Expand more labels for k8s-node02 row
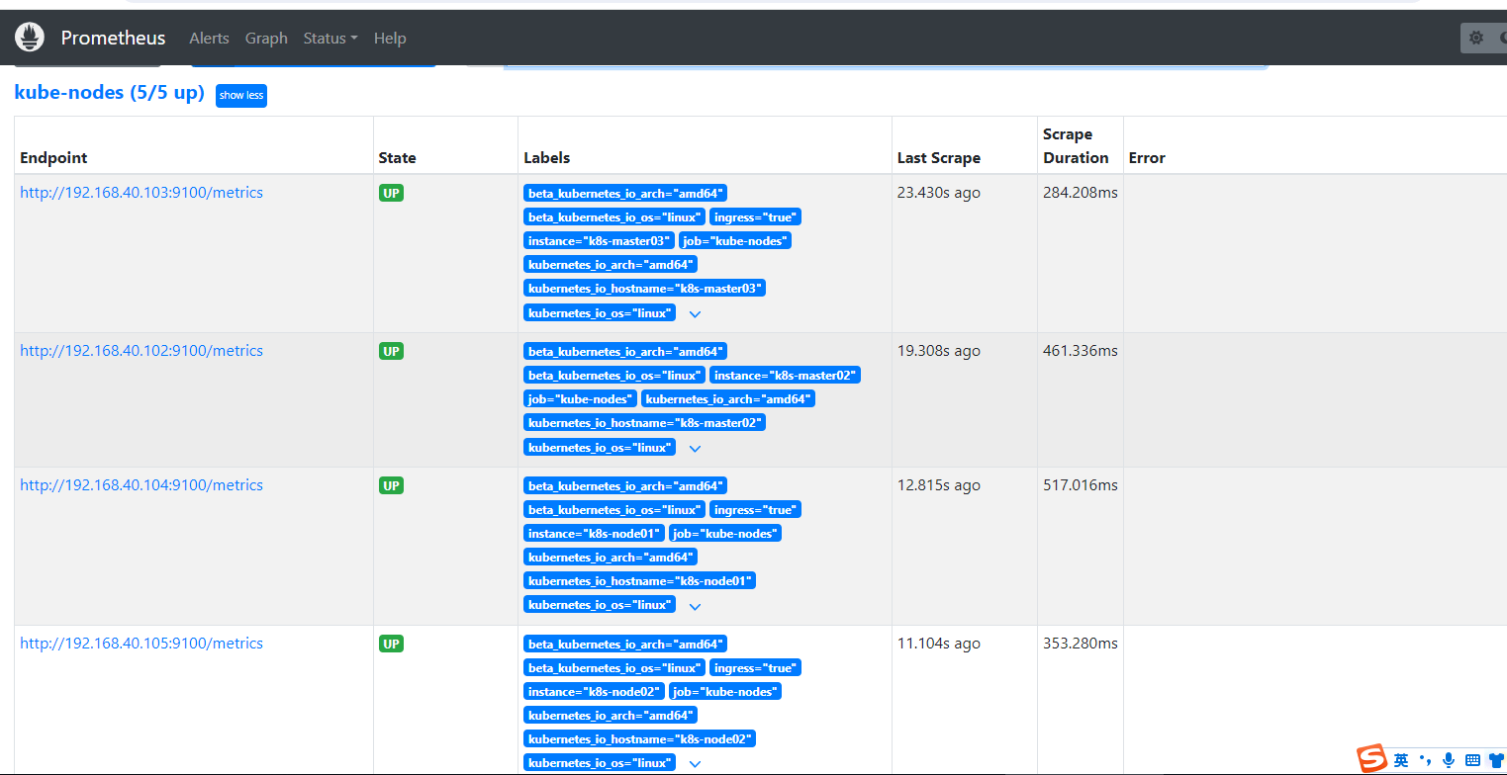Screen dimensions: 1507x775 (695, 764)
